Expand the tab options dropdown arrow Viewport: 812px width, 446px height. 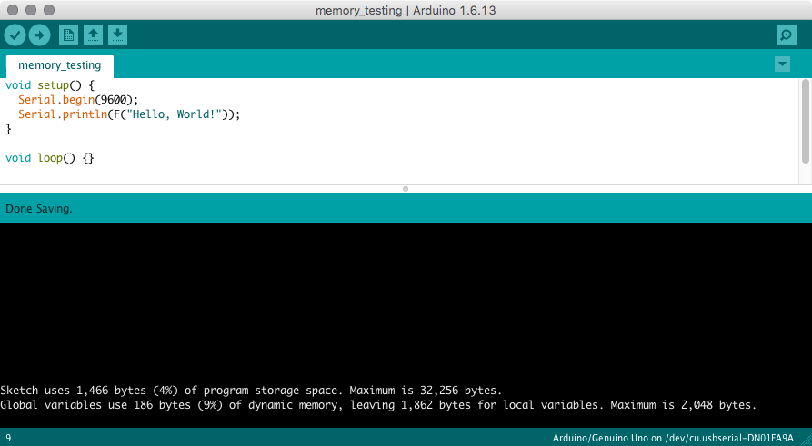coord(782,64)
